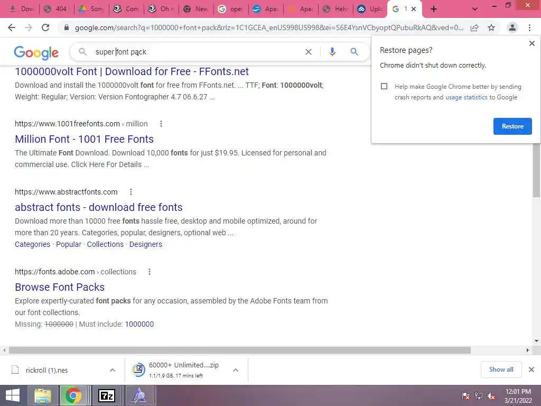Switch to the 404 tab
Viewport: 541px width, 406px height.
pyautogui.click(x=56, y=9)
